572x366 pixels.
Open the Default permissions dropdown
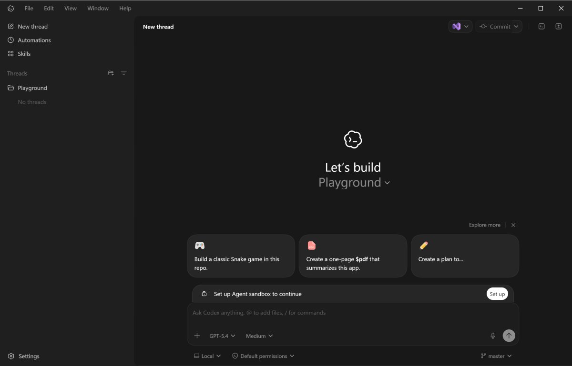pyautogui.click(x=263, y=356)
